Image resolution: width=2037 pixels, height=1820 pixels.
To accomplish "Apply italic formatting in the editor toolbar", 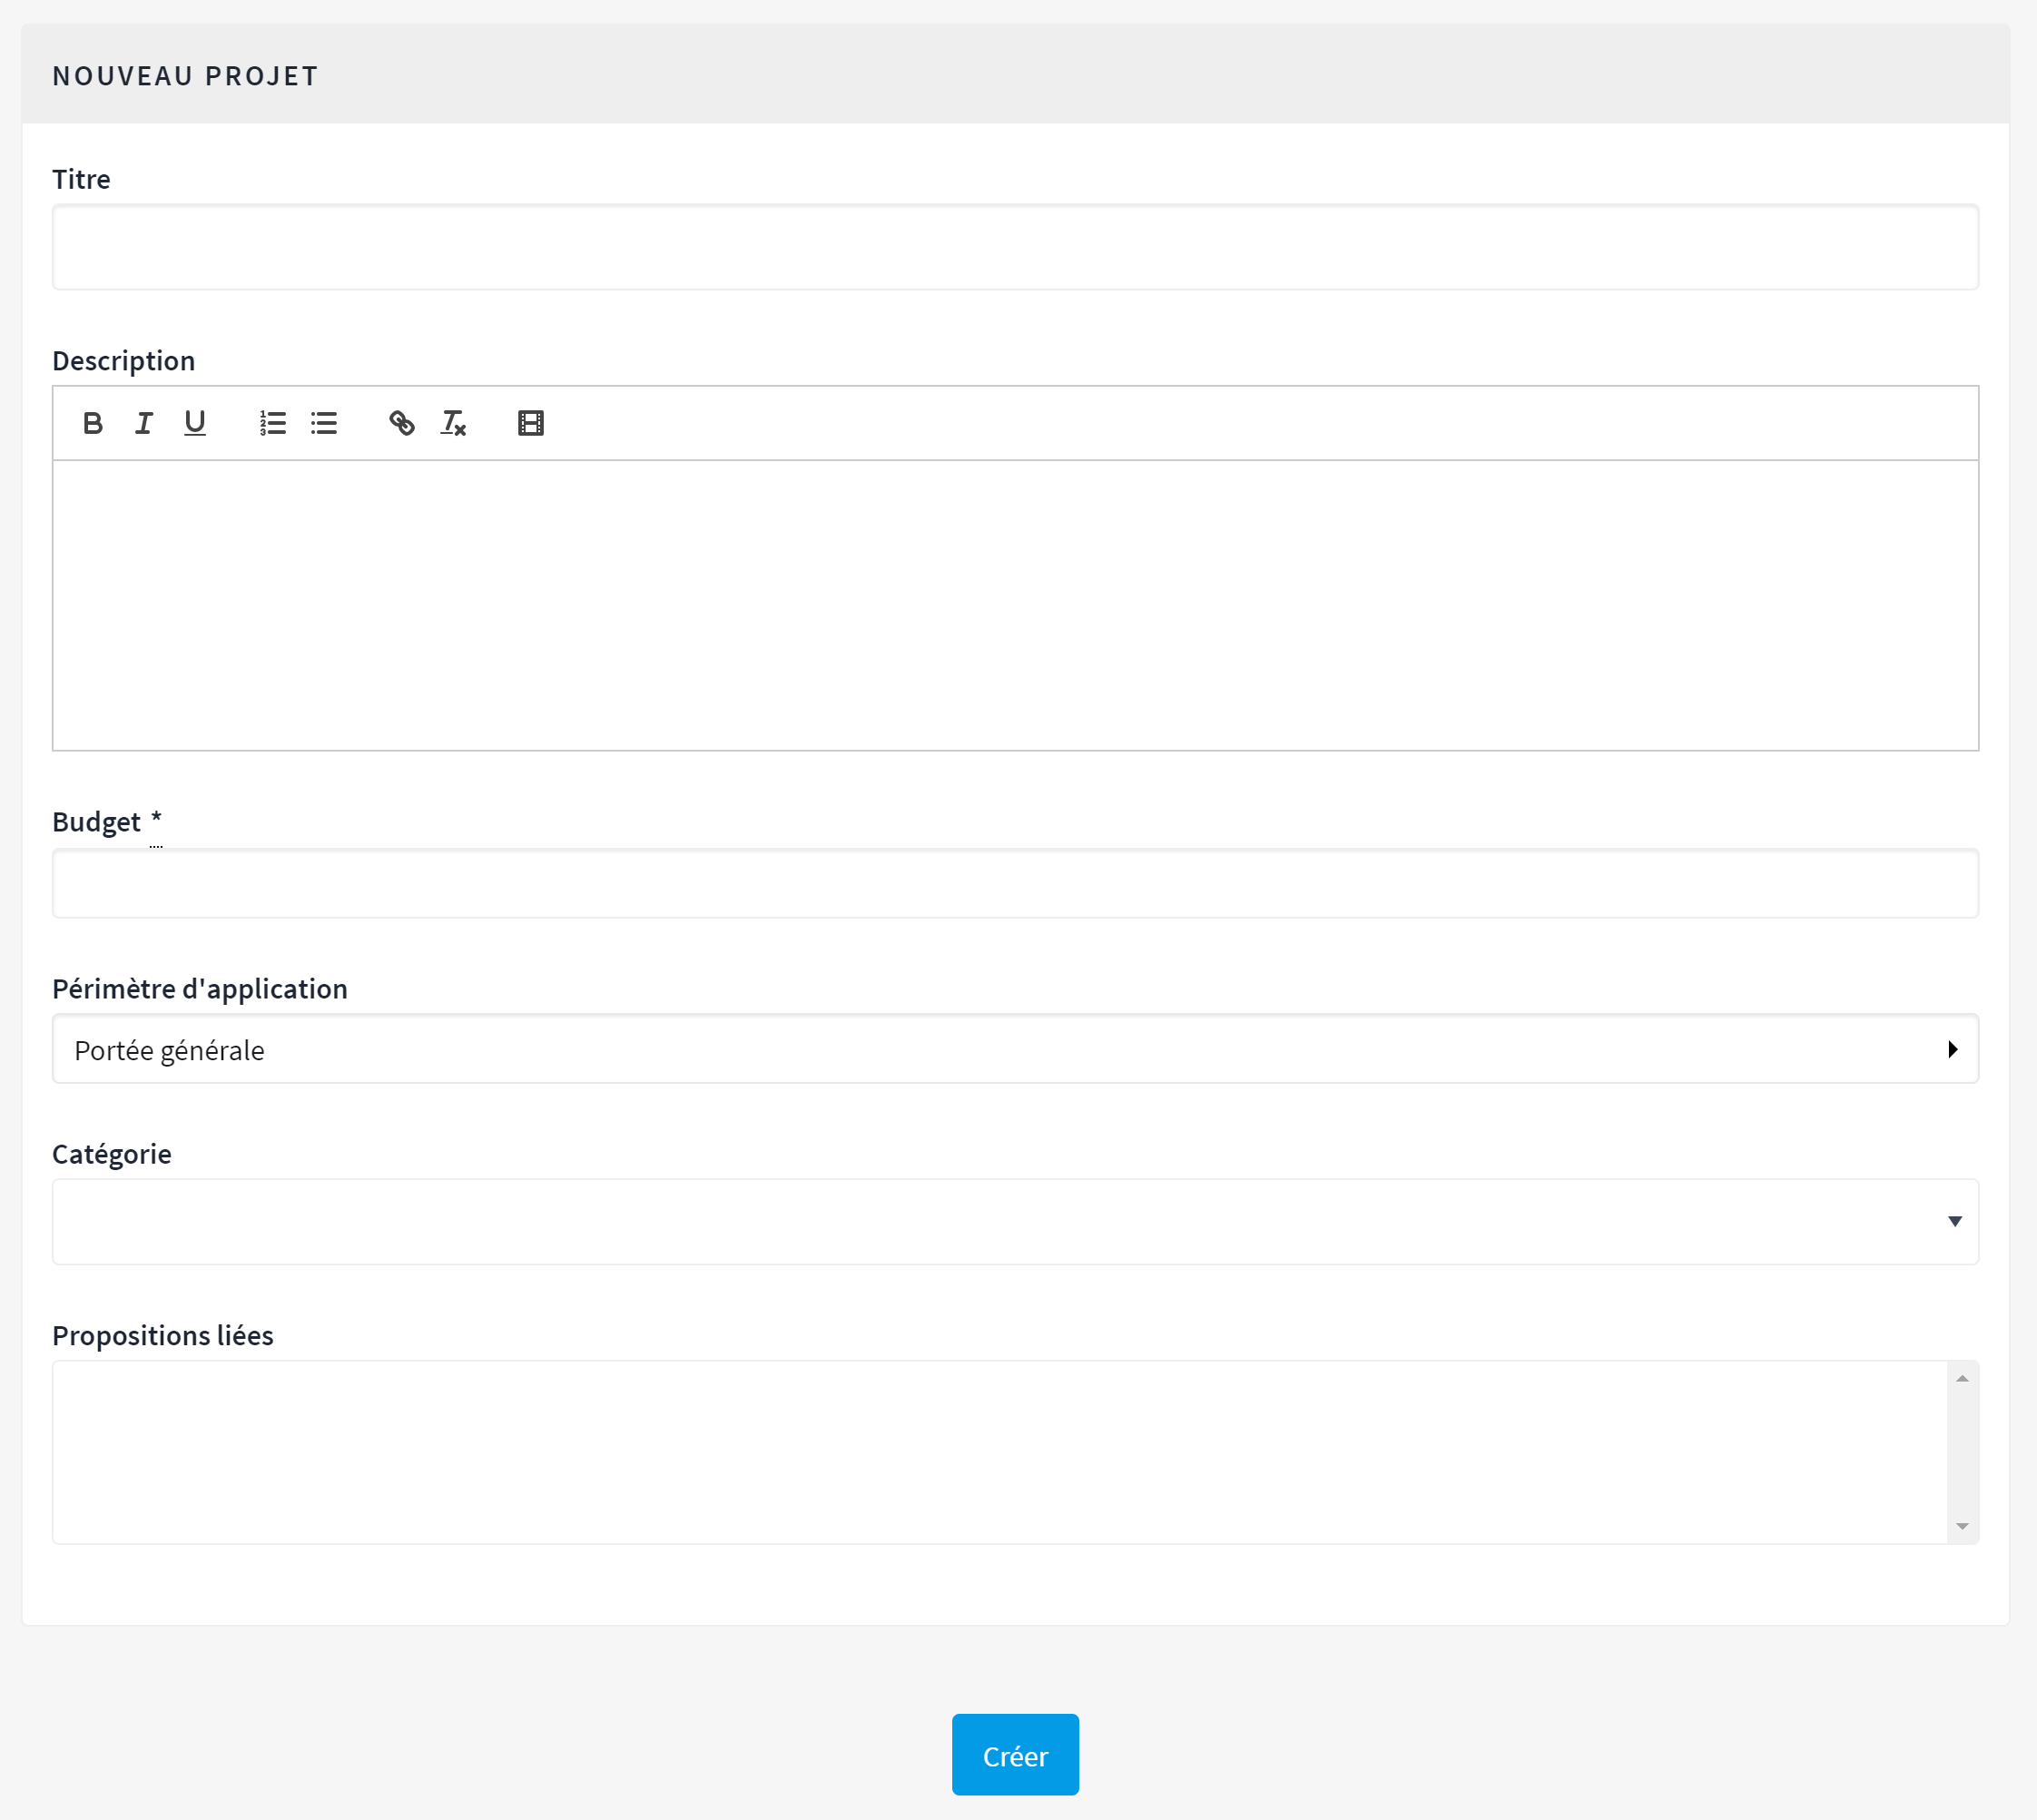I will (144, 423).
